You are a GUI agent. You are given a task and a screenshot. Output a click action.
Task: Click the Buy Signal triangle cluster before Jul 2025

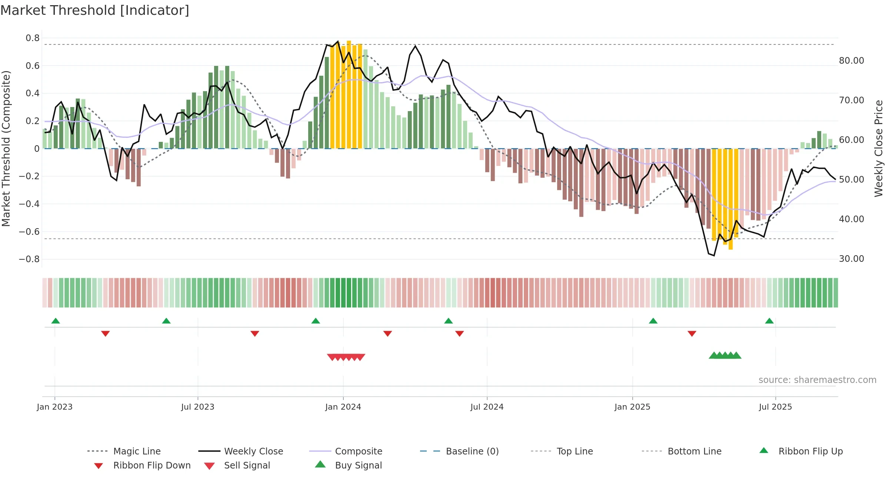click(x=725, y=355)
